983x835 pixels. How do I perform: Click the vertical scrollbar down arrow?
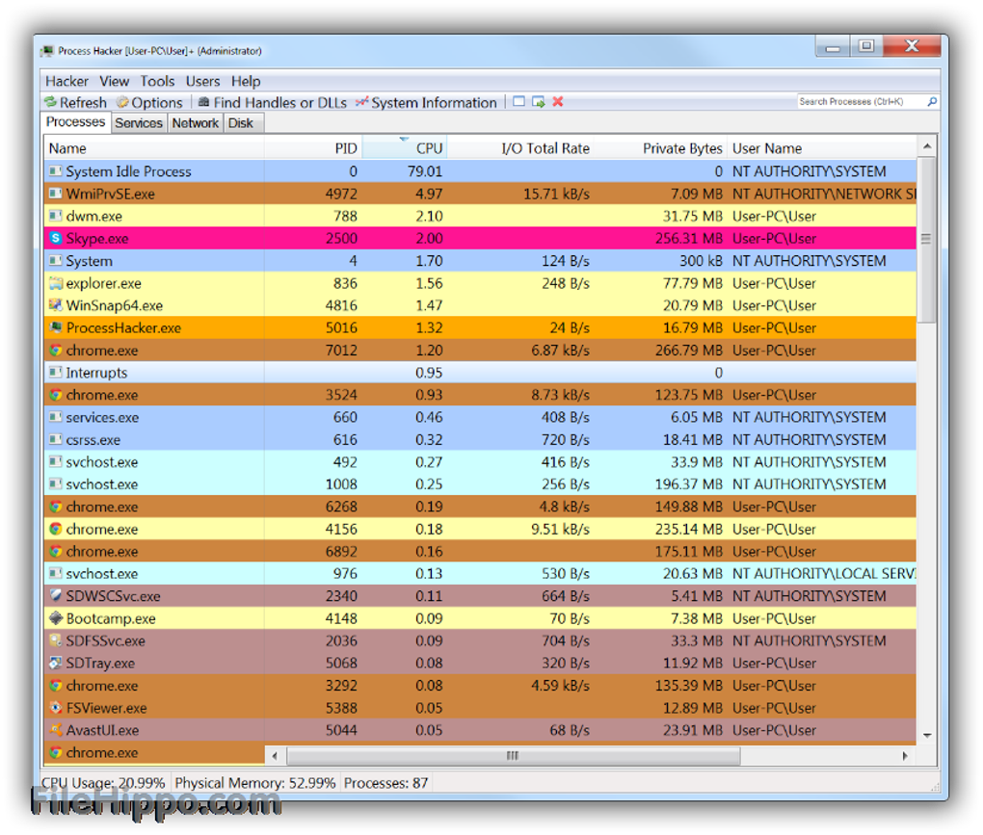click(x=927, y=735)
